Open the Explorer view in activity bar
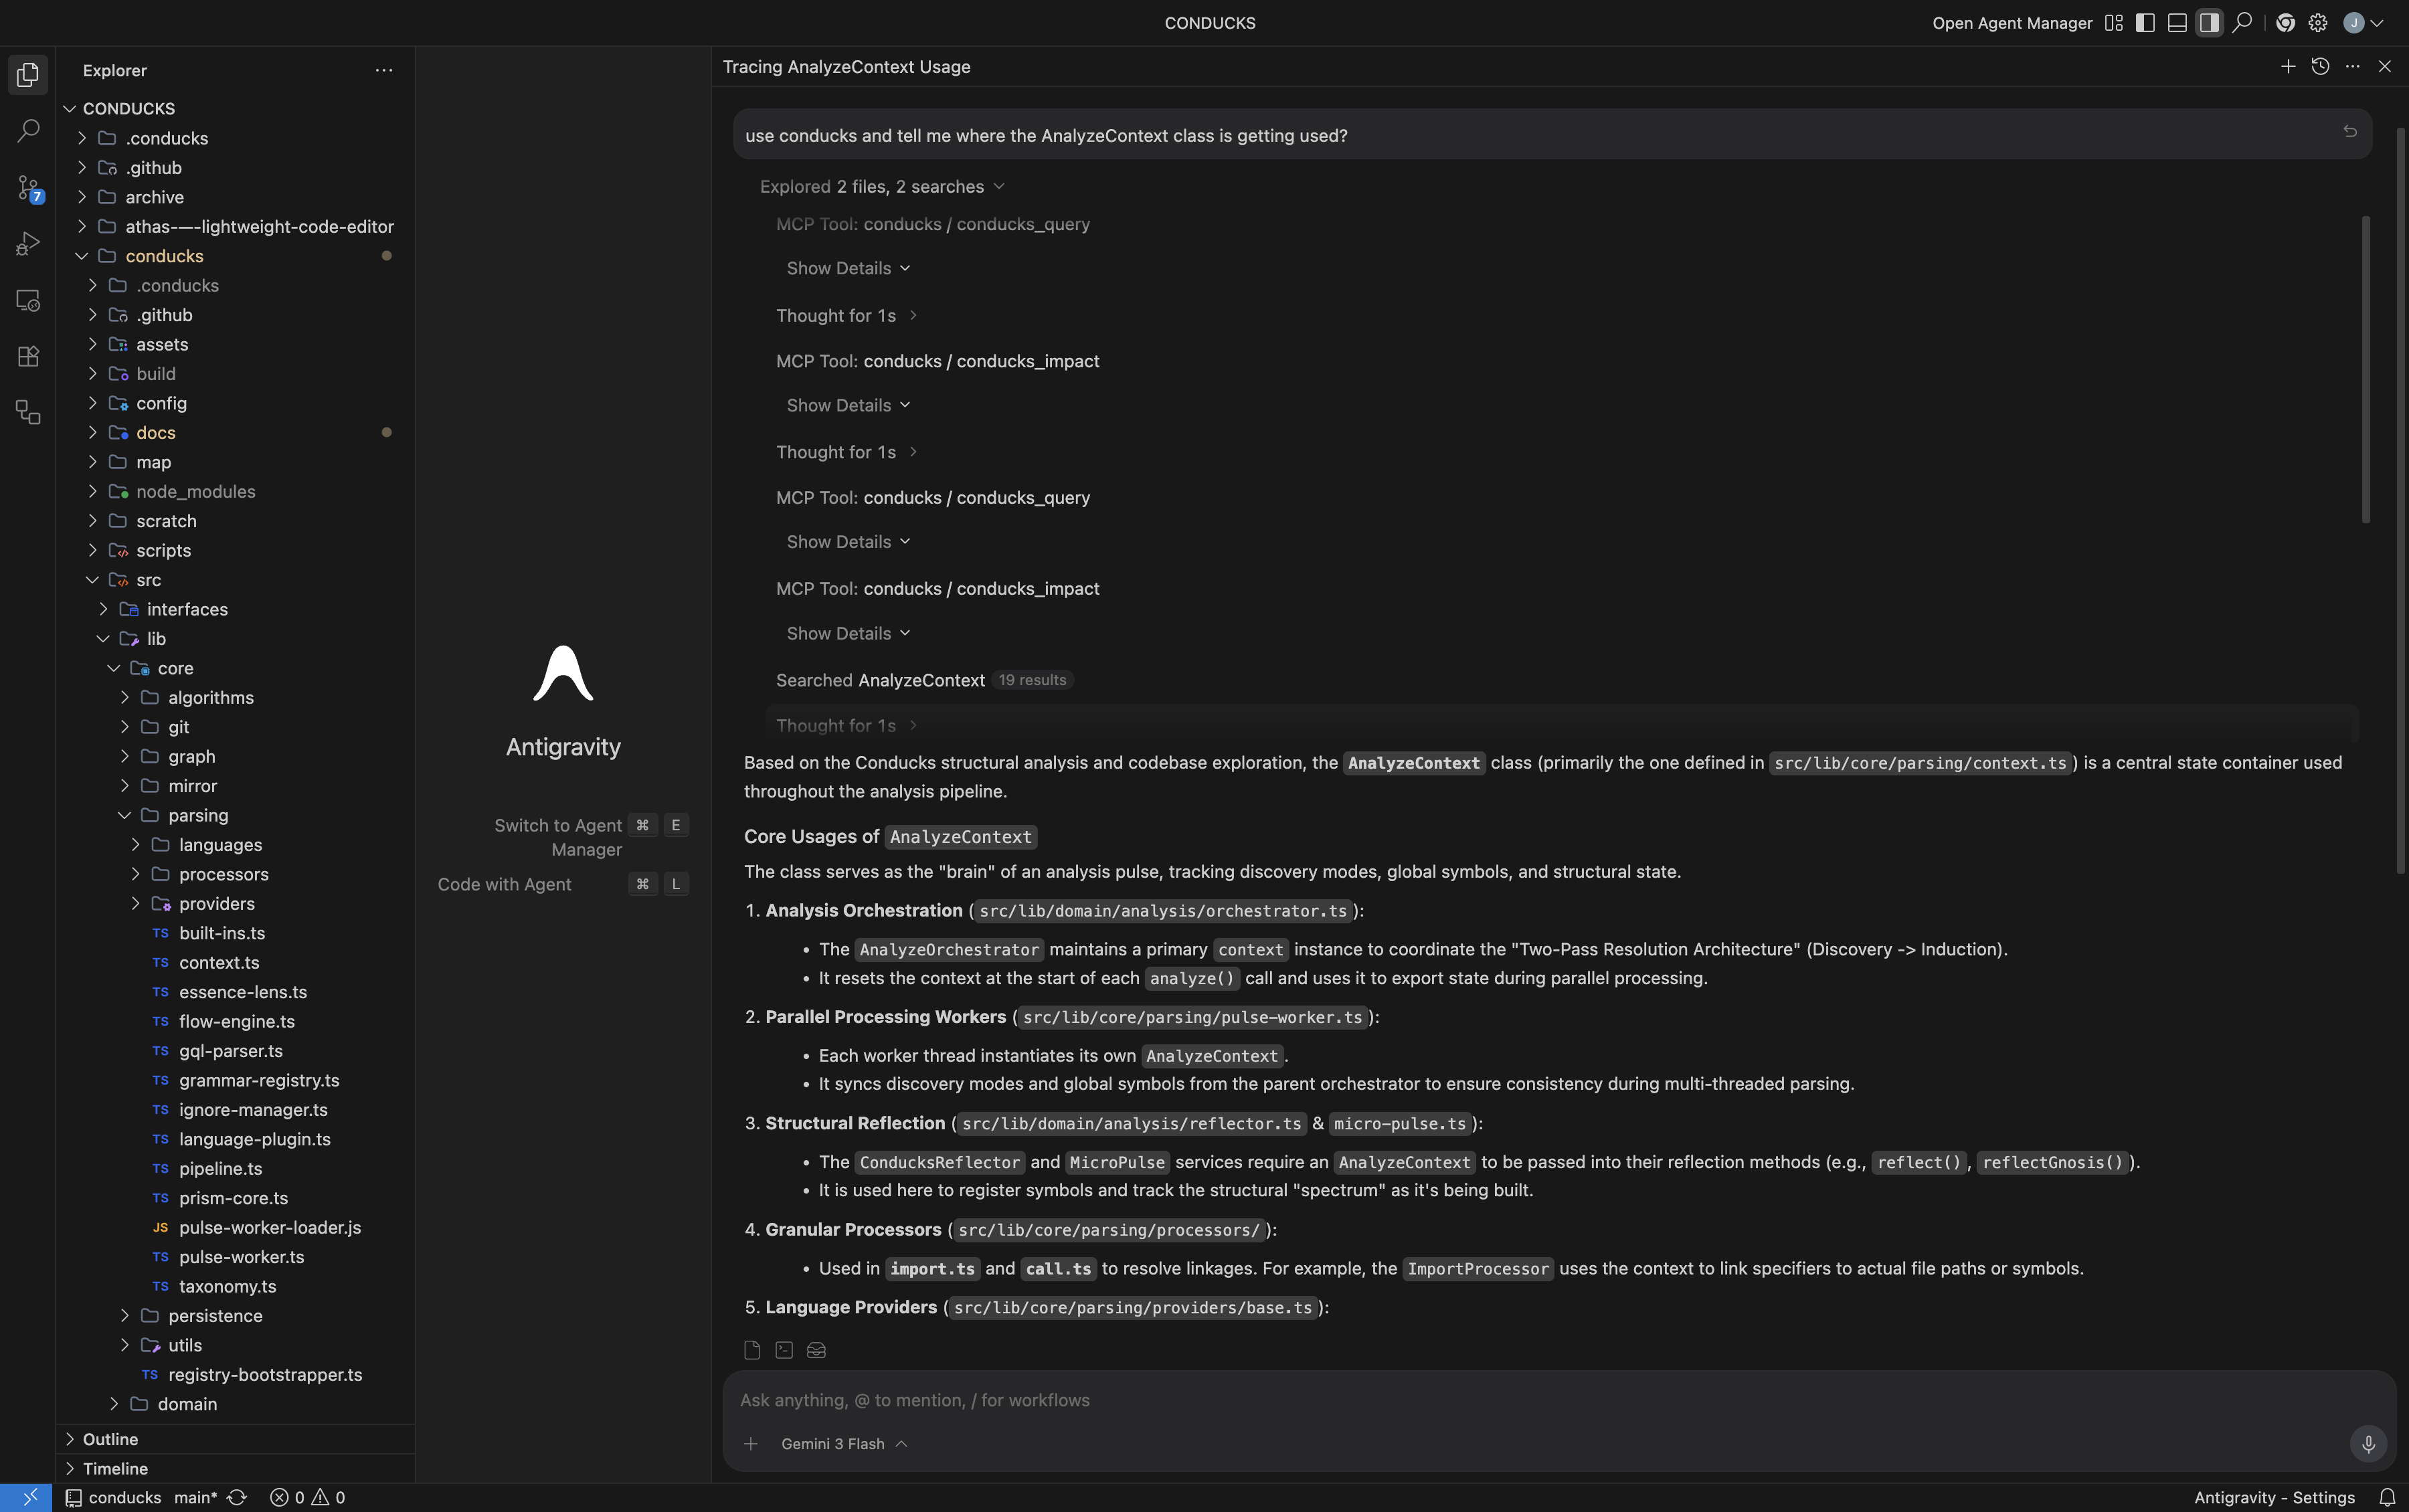 28,74
